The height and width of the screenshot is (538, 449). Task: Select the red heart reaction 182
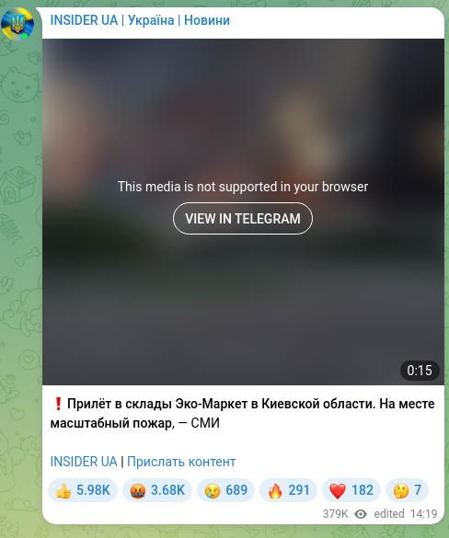[351, 490]
